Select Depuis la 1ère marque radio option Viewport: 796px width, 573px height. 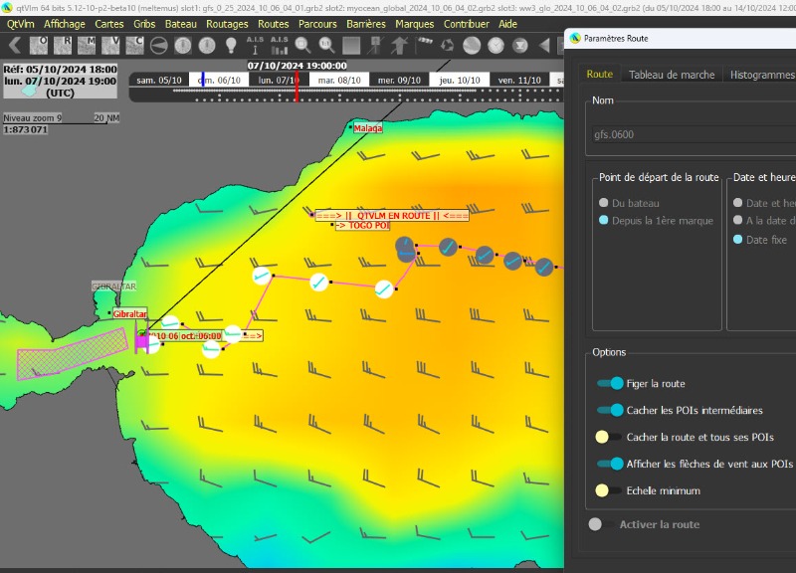coord(604,220)
